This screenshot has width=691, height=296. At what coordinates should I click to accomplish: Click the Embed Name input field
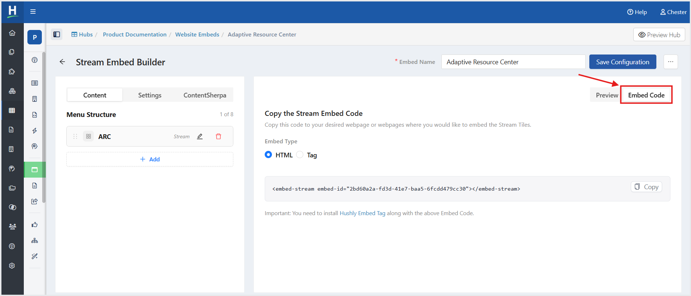(513, 62)
